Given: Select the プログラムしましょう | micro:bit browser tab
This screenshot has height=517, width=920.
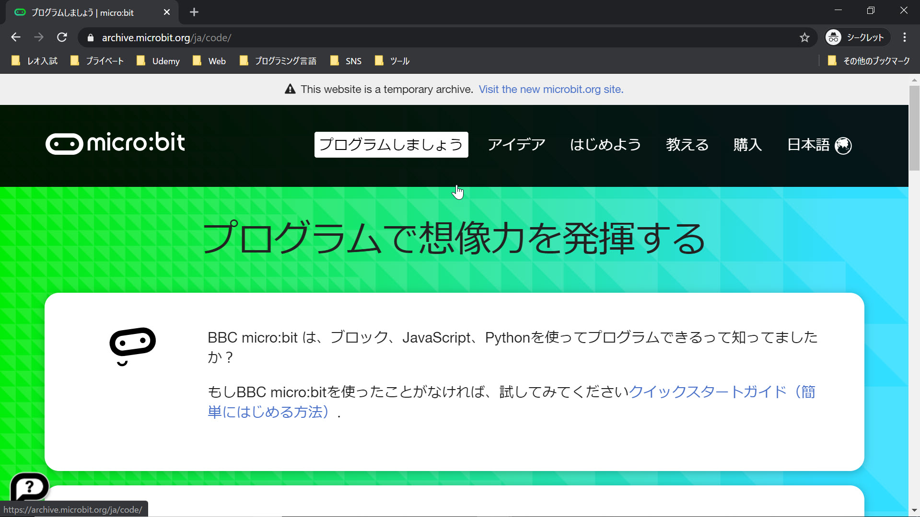Looking at the screenshot, I should pyautogui.click(x=92, y=12).
